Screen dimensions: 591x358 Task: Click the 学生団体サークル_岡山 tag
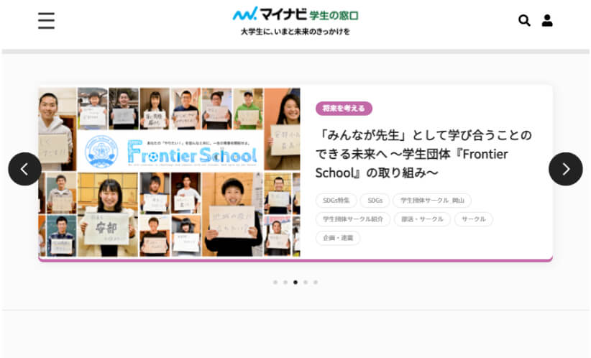pyautogui.click(x=432, y=201)
